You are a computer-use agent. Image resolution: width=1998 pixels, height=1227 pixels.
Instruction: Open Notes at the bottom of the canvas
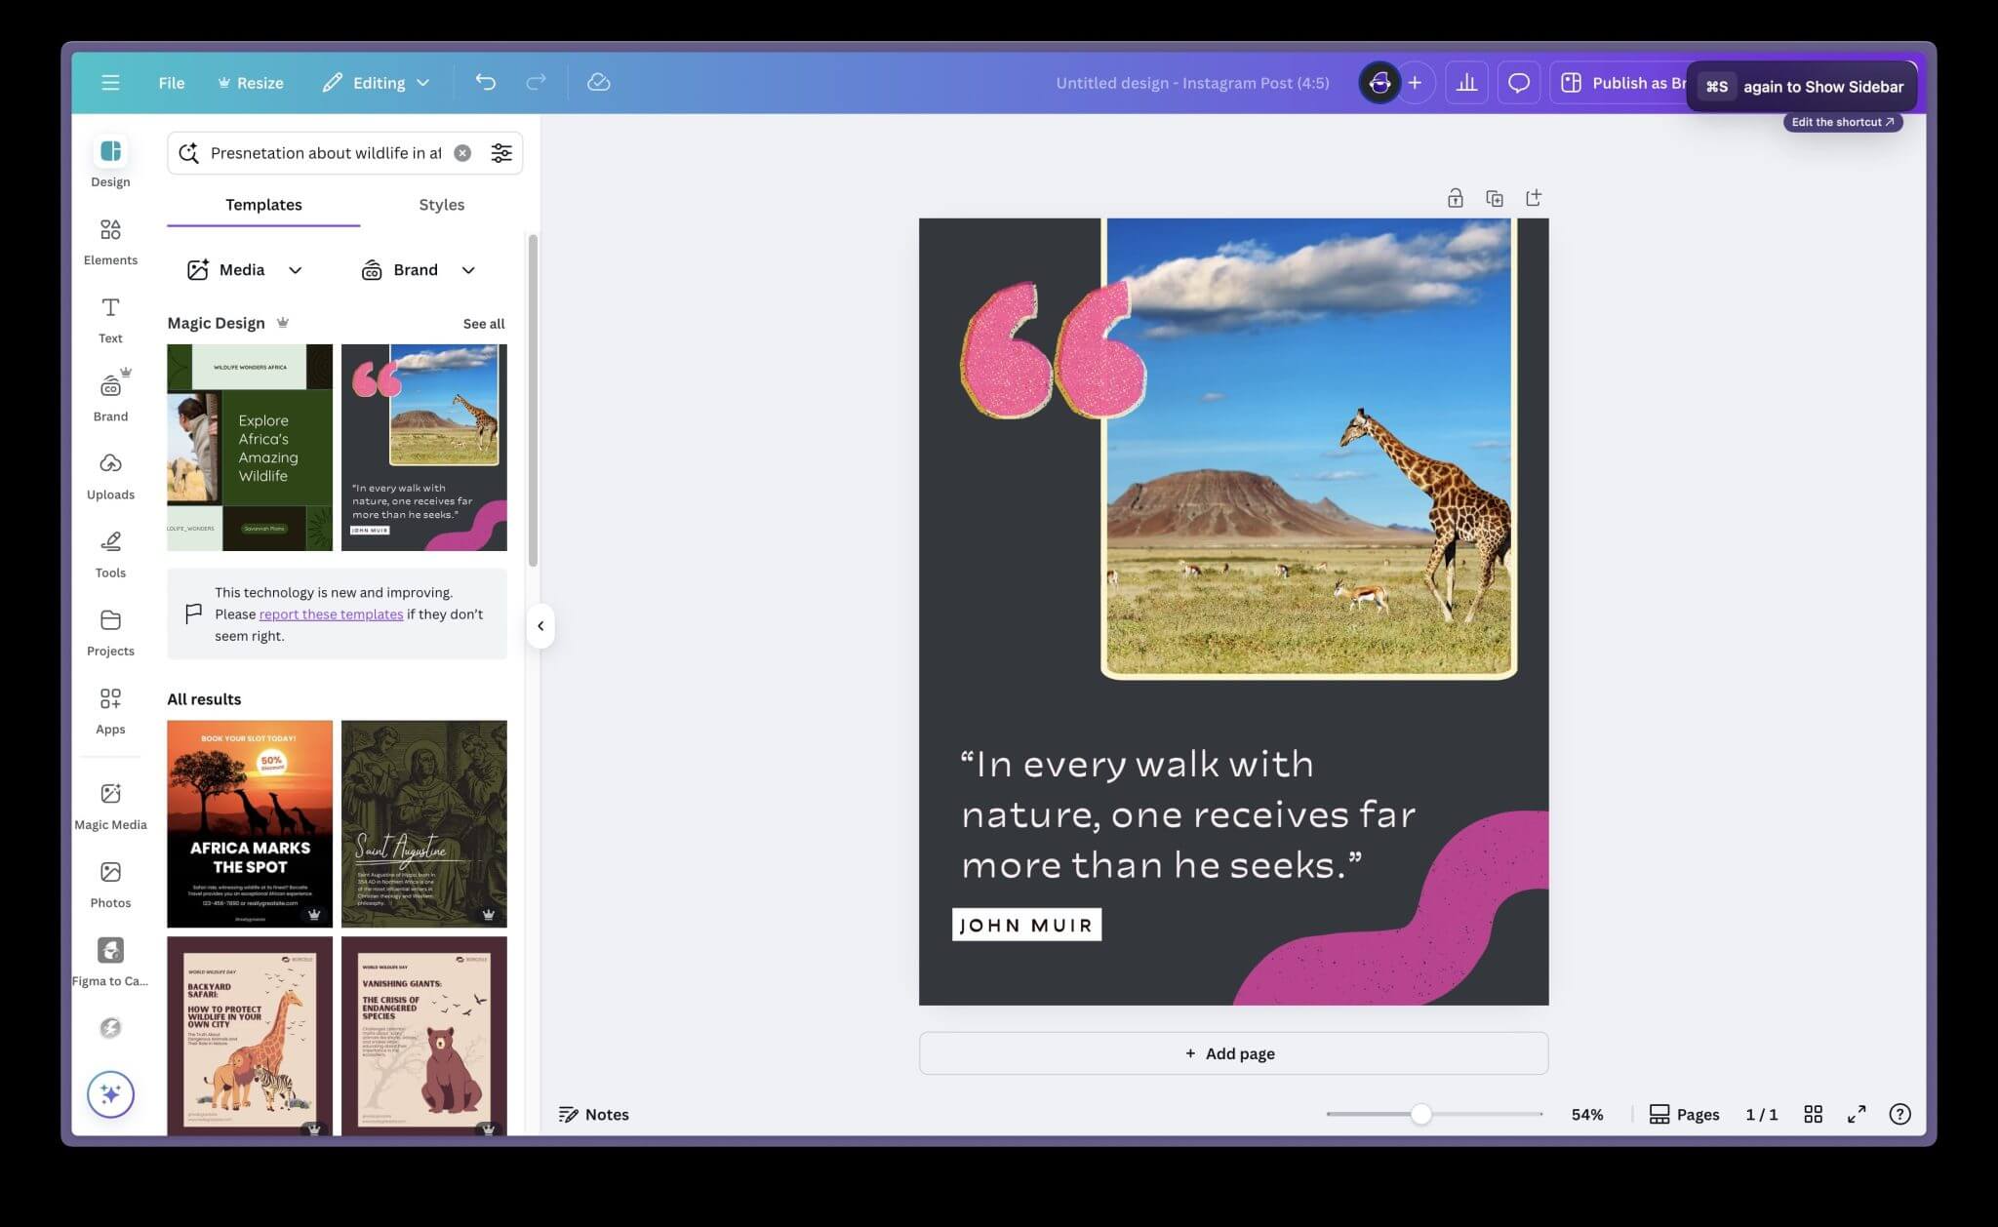tap(593, 1113)
